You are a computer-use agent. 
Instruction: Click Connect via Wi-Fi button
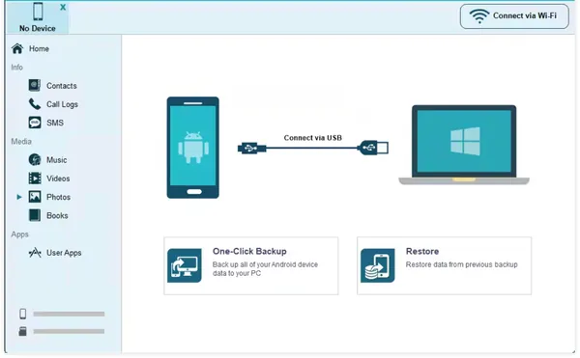click(514, 16)
